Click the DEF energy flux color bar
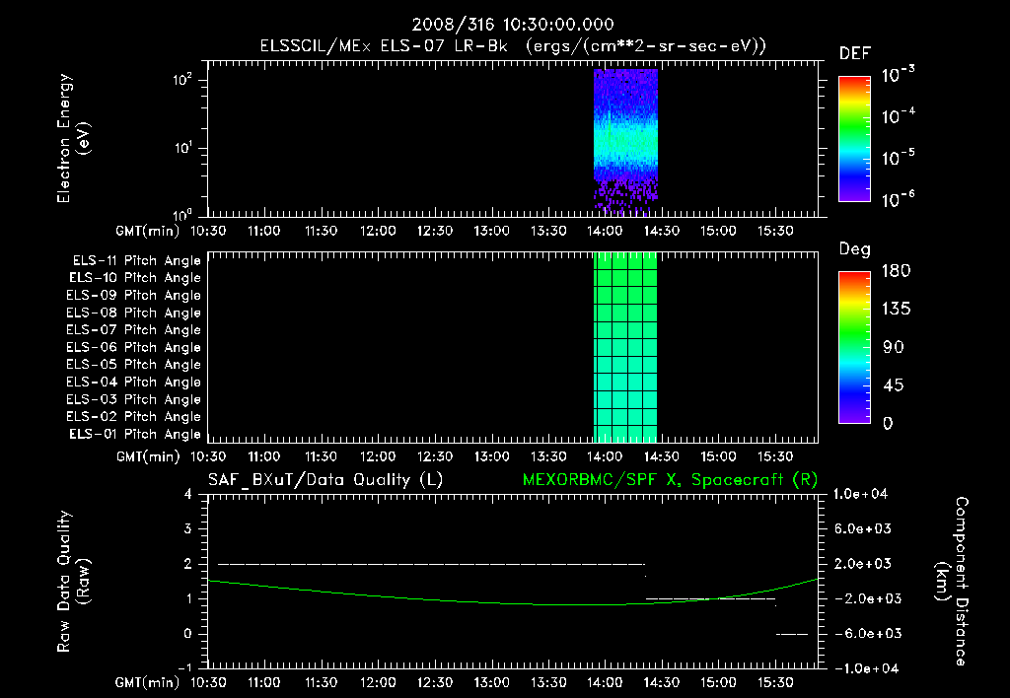This screenshot has height=698, width=1010. click(855, 139)
